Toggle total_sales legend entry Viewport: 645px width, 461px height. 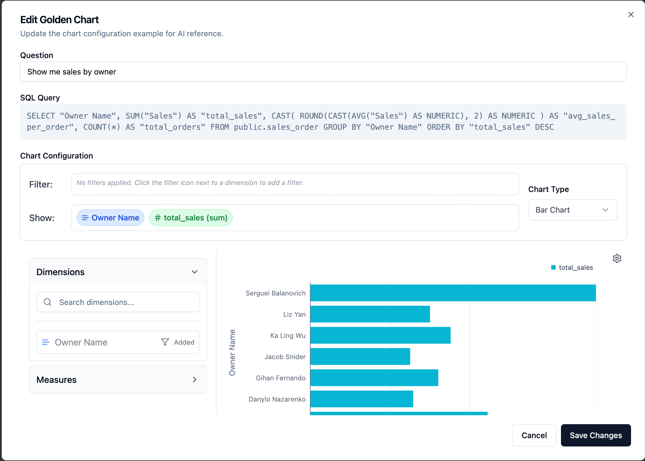[575, 267]
